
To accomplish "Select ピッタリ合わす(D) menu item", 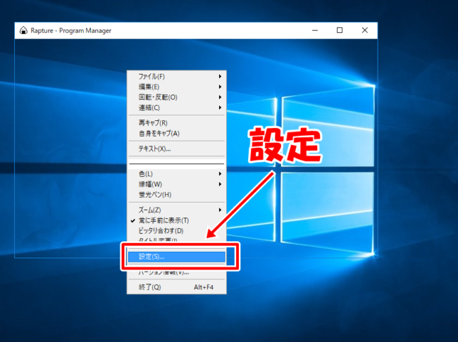I will pos(176,231).
